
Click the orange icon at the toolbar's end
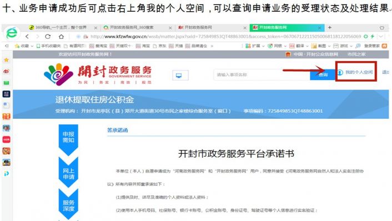click(x=384, y=46)
